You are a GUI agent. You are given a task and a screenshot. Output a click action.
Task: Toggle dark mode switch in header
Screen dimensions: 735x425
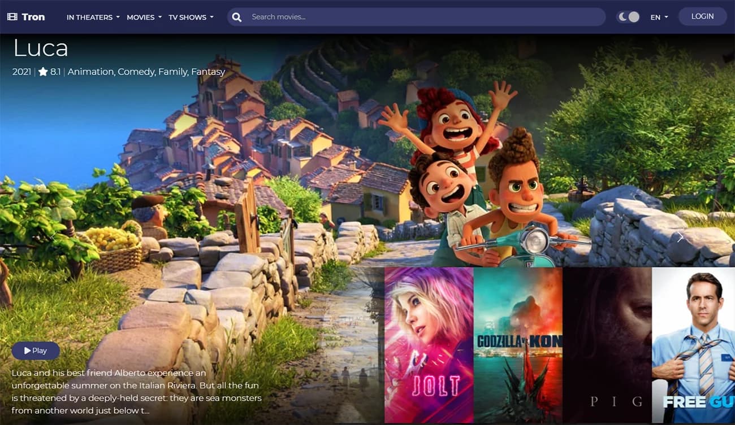pyautogui.click(x=628, y=17)
